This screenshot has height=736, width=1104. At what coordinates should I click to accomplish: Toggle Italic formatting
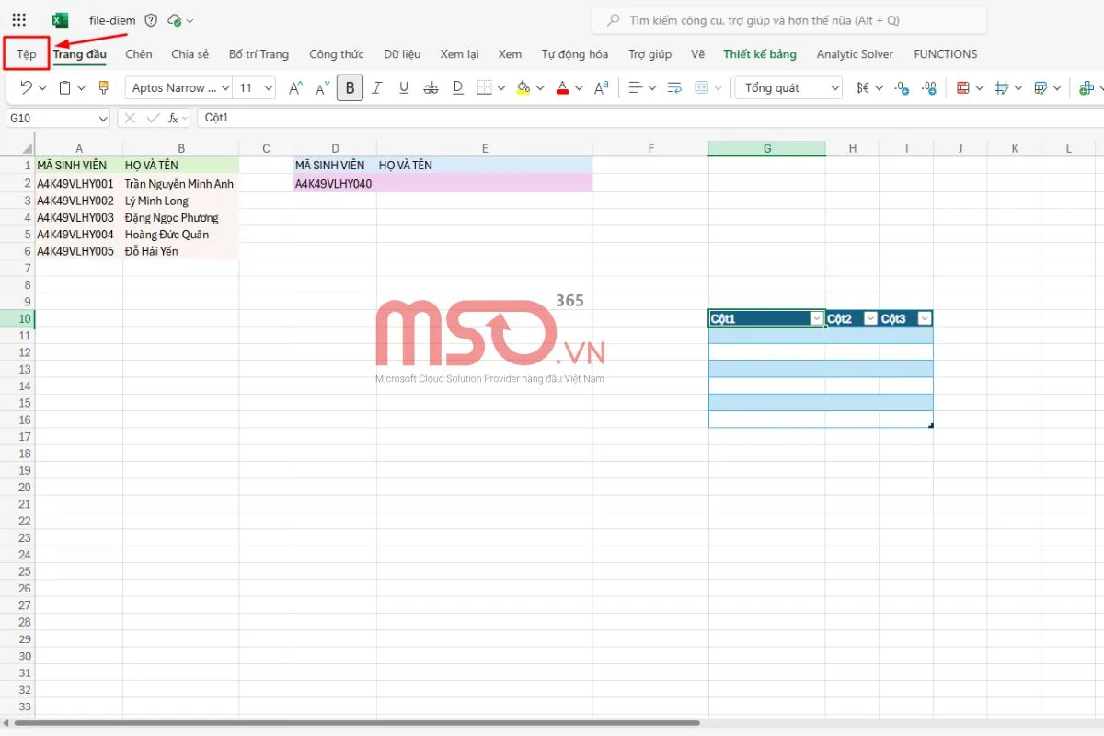pos(376,88)
